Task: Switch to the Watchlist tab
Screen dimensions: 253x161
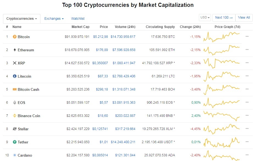Action: [x=78, y=19]
